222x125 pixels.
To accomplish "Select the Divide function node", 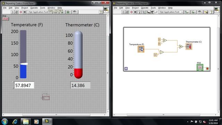I will 165,40.
